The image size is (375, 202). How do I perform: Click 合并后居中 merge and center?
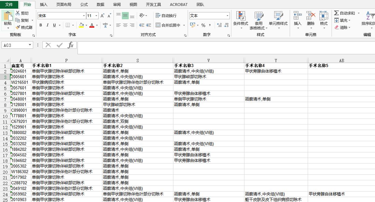(x=168, y=25)
